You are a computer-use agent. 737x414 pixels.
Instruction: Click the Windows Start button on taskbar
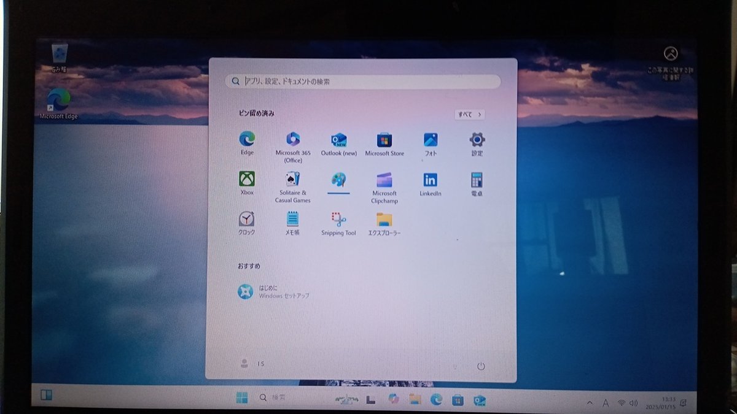tap(242, 398)
